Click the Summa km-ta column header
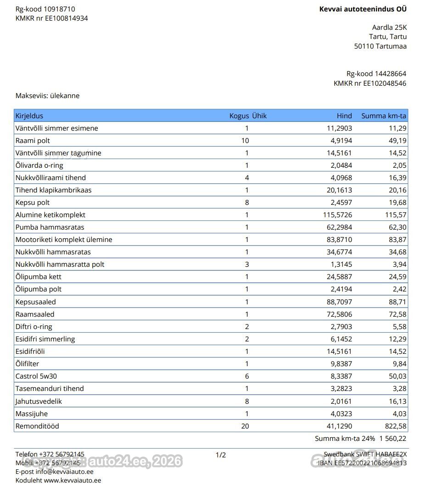 click(384, 115)
